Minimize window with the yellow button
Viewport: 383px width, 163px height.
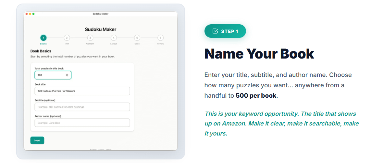point(30,14)
